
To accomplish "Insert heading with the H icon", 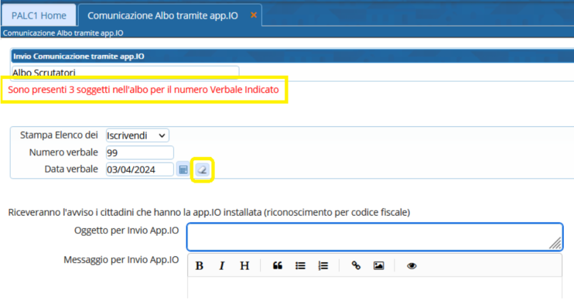I will tap(244, 266).
